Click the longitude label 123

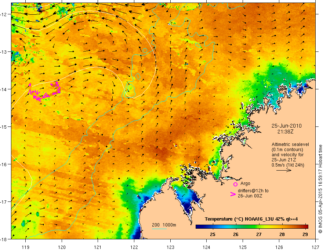tap(170, 247)
